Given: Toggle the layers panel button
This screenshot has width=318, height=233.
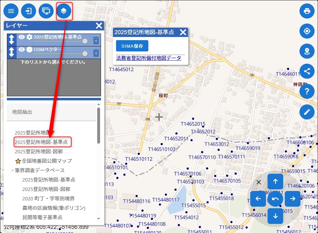Looking at the screenshot, I should (x=64, y=11).
